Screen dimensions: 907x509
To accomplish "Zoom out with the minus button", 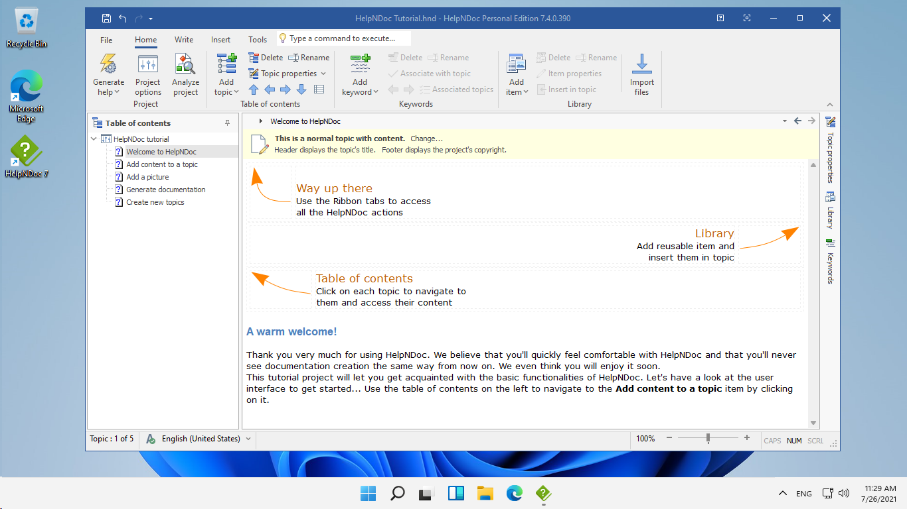I will click(x=669, y=438).
